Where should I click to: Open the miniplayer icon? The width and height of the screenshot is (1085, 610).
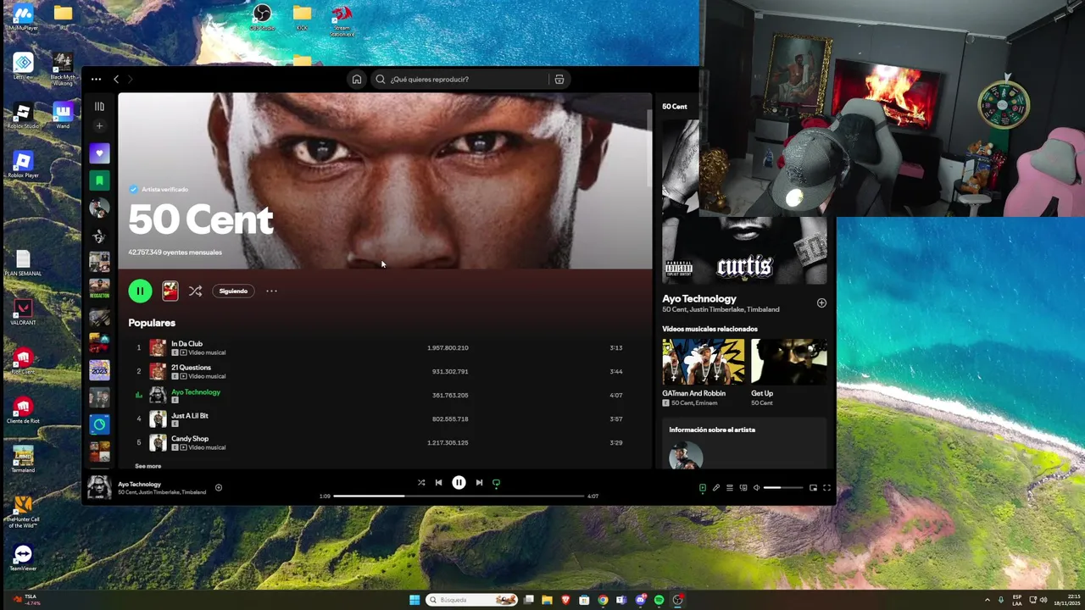[813, 487]
